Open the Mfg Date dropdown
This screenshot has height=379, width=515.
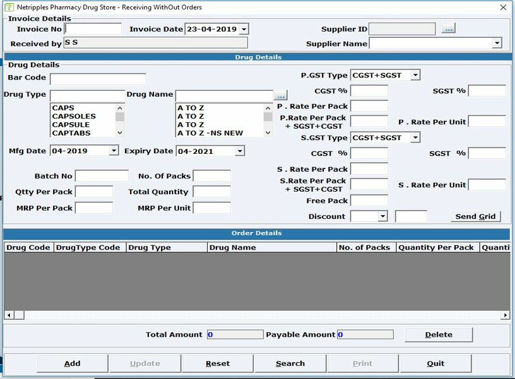(114, 151)
